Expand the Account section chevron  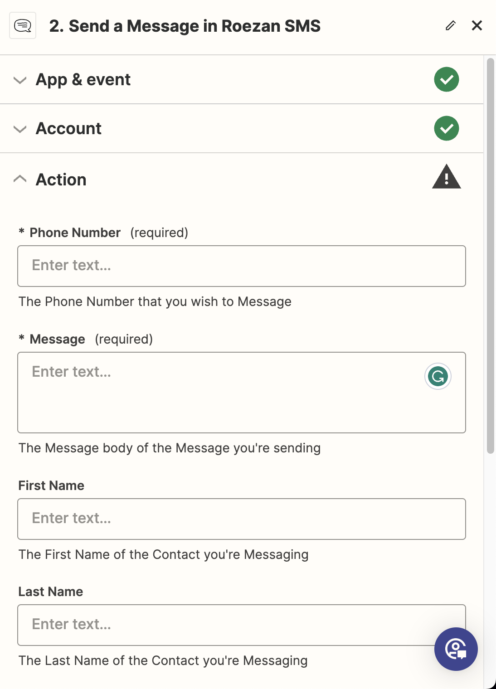(20, 129)
